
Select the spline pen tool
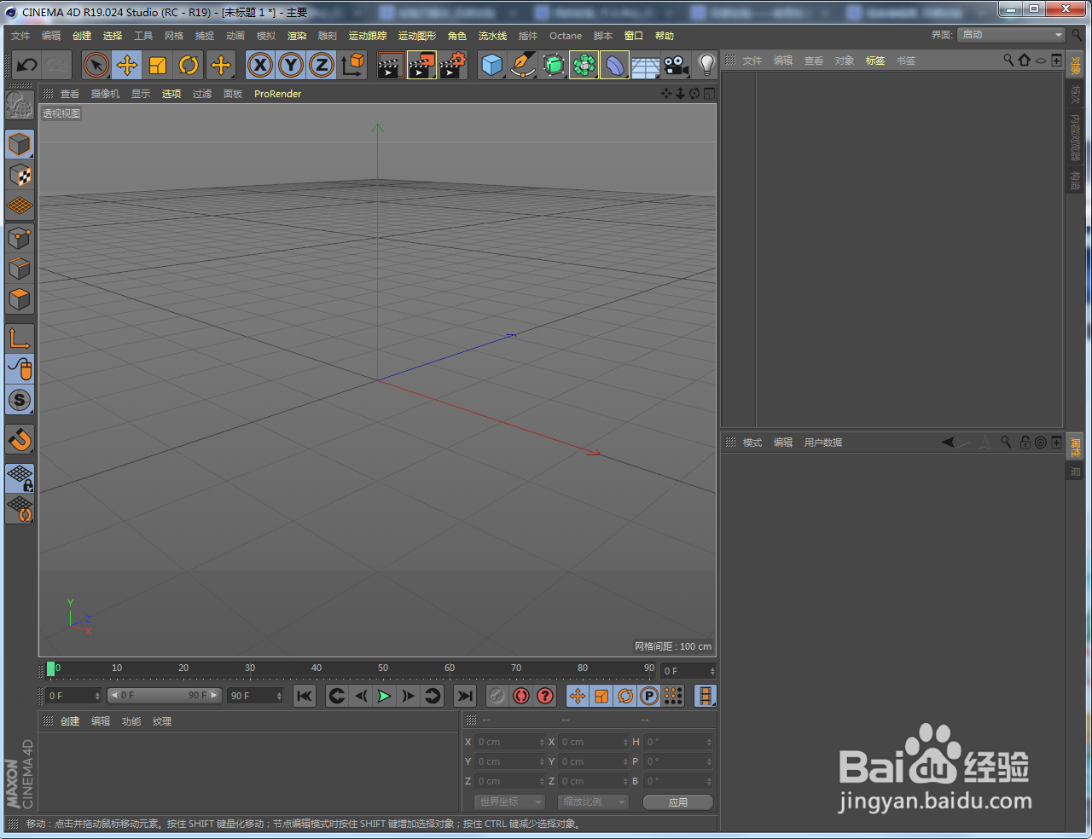(523, 66)
